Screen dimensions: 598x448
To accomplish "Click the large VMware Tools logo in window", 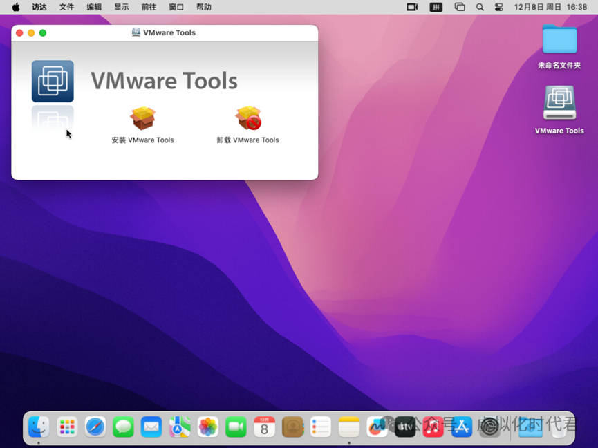I will point(53,81).
